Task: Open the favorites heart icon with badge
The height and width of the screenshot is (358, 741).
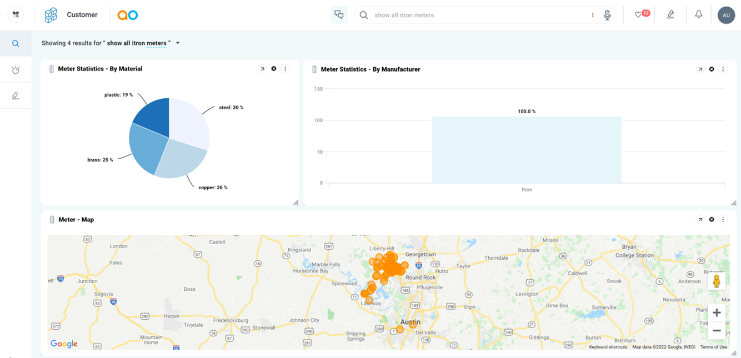Action: point(639,15)
